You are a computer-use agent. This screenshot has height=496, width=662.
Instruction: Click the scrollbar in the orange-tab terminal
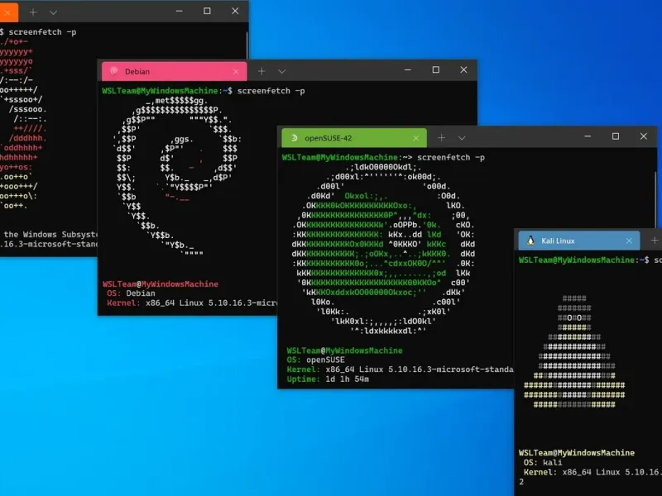coord(247,45)
